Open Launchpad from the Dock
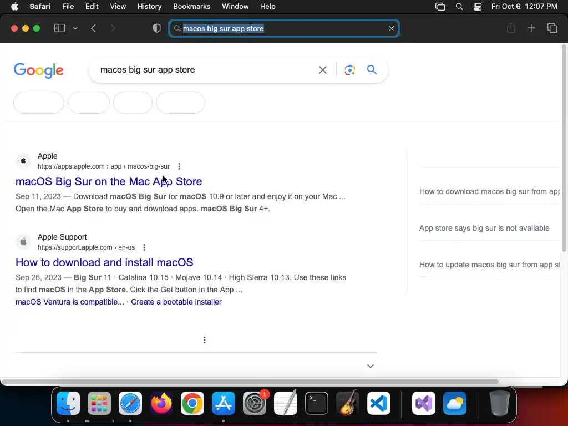Image resolution: width=568 pixels, height=426 pixels. [x=99, y=403]
